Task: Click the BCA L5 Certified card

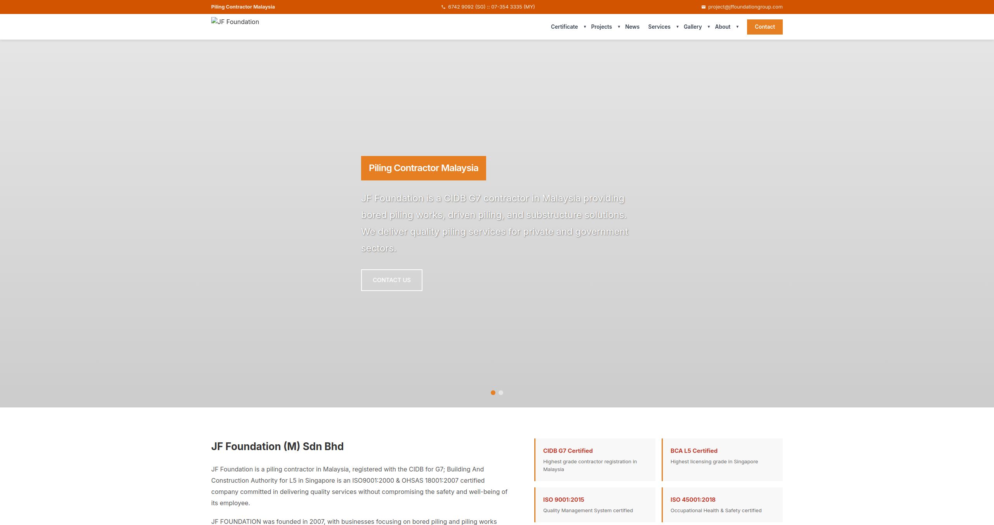Action: 722,460
